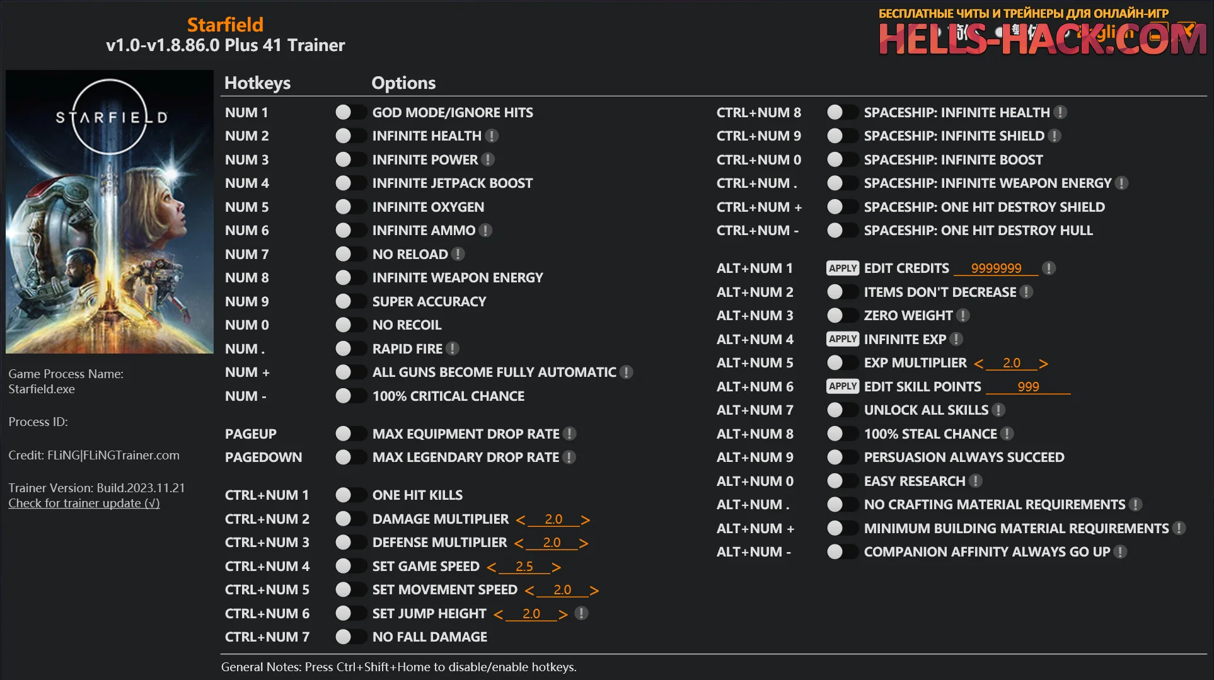
Task: Click Apply for Infinite Exp
Action: coord(843,339)
